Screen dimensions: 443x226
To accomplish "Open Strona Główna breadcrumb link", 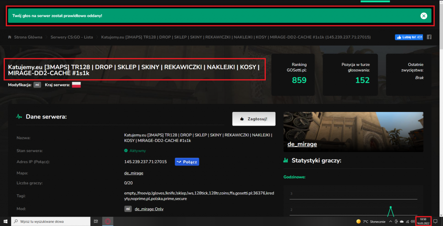I will click(x=28, y=37).
